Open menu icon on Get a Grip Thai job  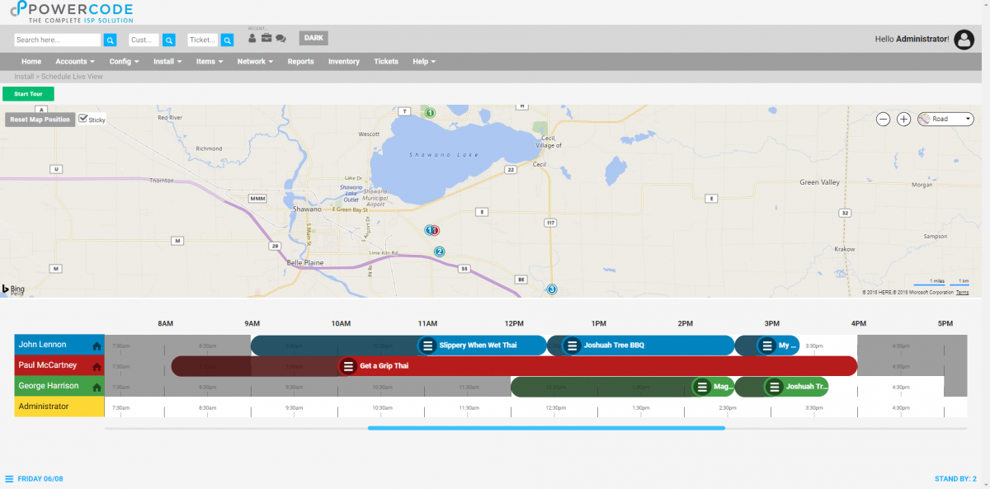pos(348,366)
